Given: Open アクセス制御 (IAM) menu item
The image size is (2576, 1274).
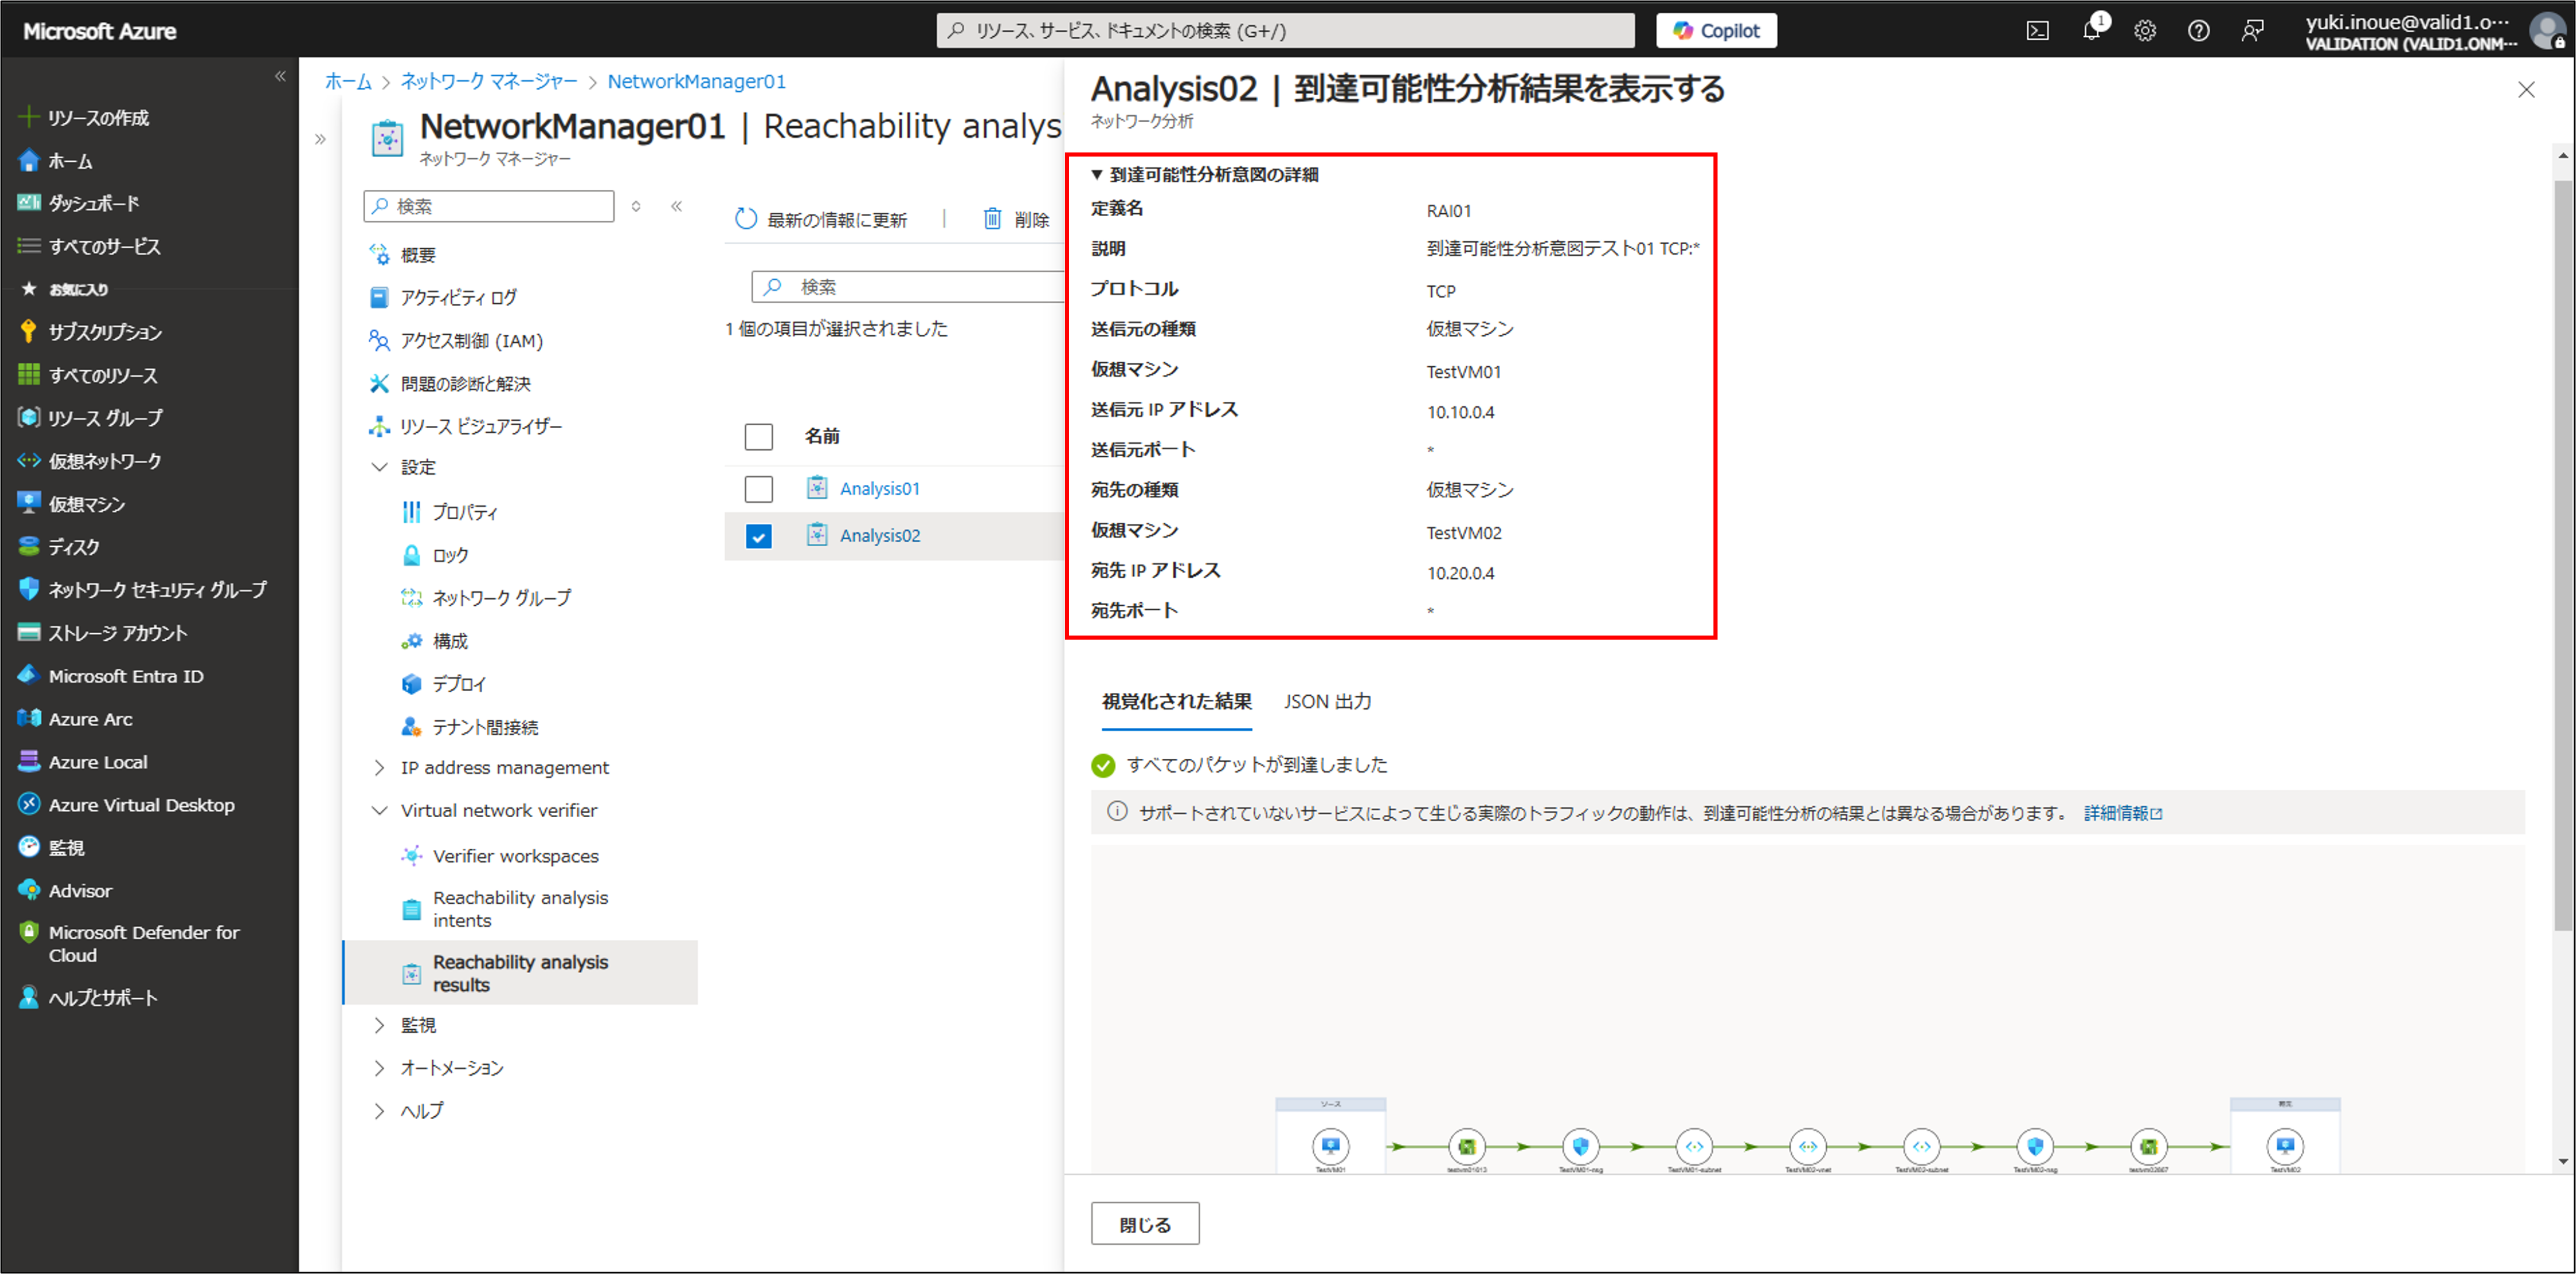Looking at the screenshot, I should point(471,341).
